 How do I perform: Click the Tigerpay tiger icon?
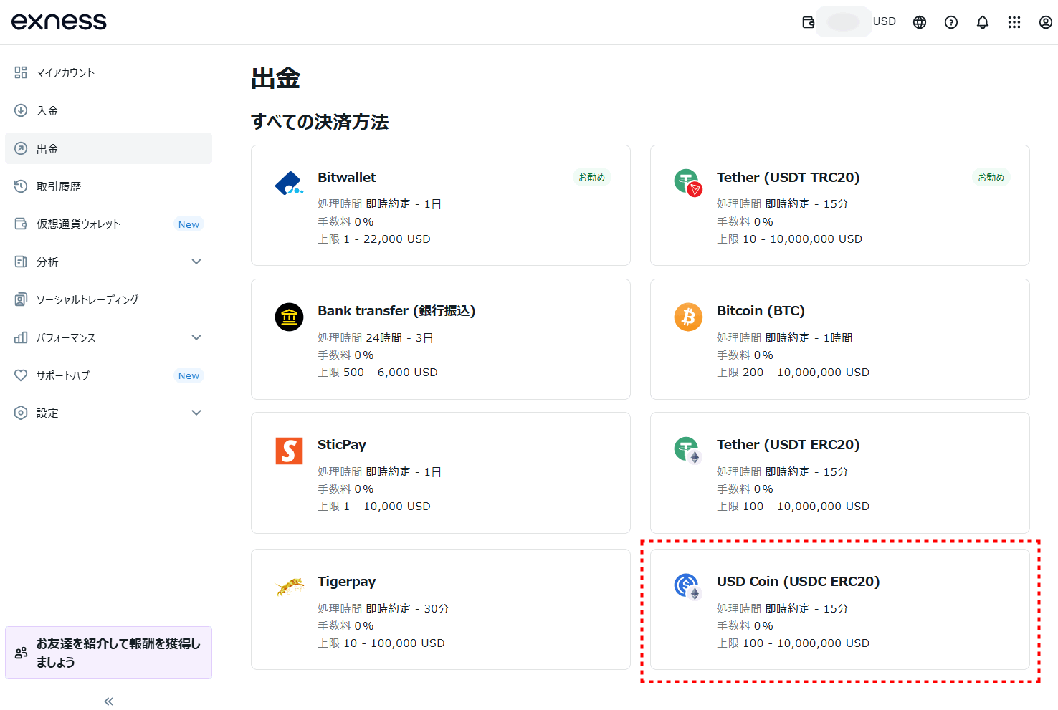point(290,587)
